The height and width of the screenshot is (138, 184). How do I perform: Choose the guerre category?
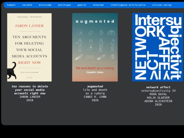point(82,5)
